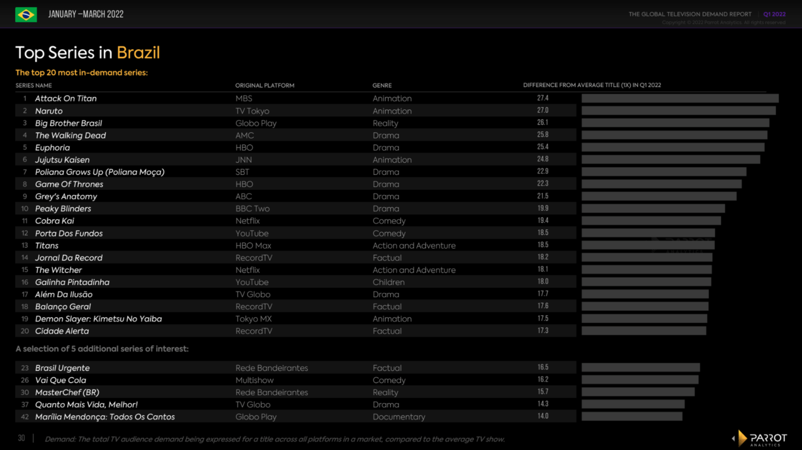Click Galinha Pintadinha series name
This screenshot has width=802, height=450.
click(72, 282)
